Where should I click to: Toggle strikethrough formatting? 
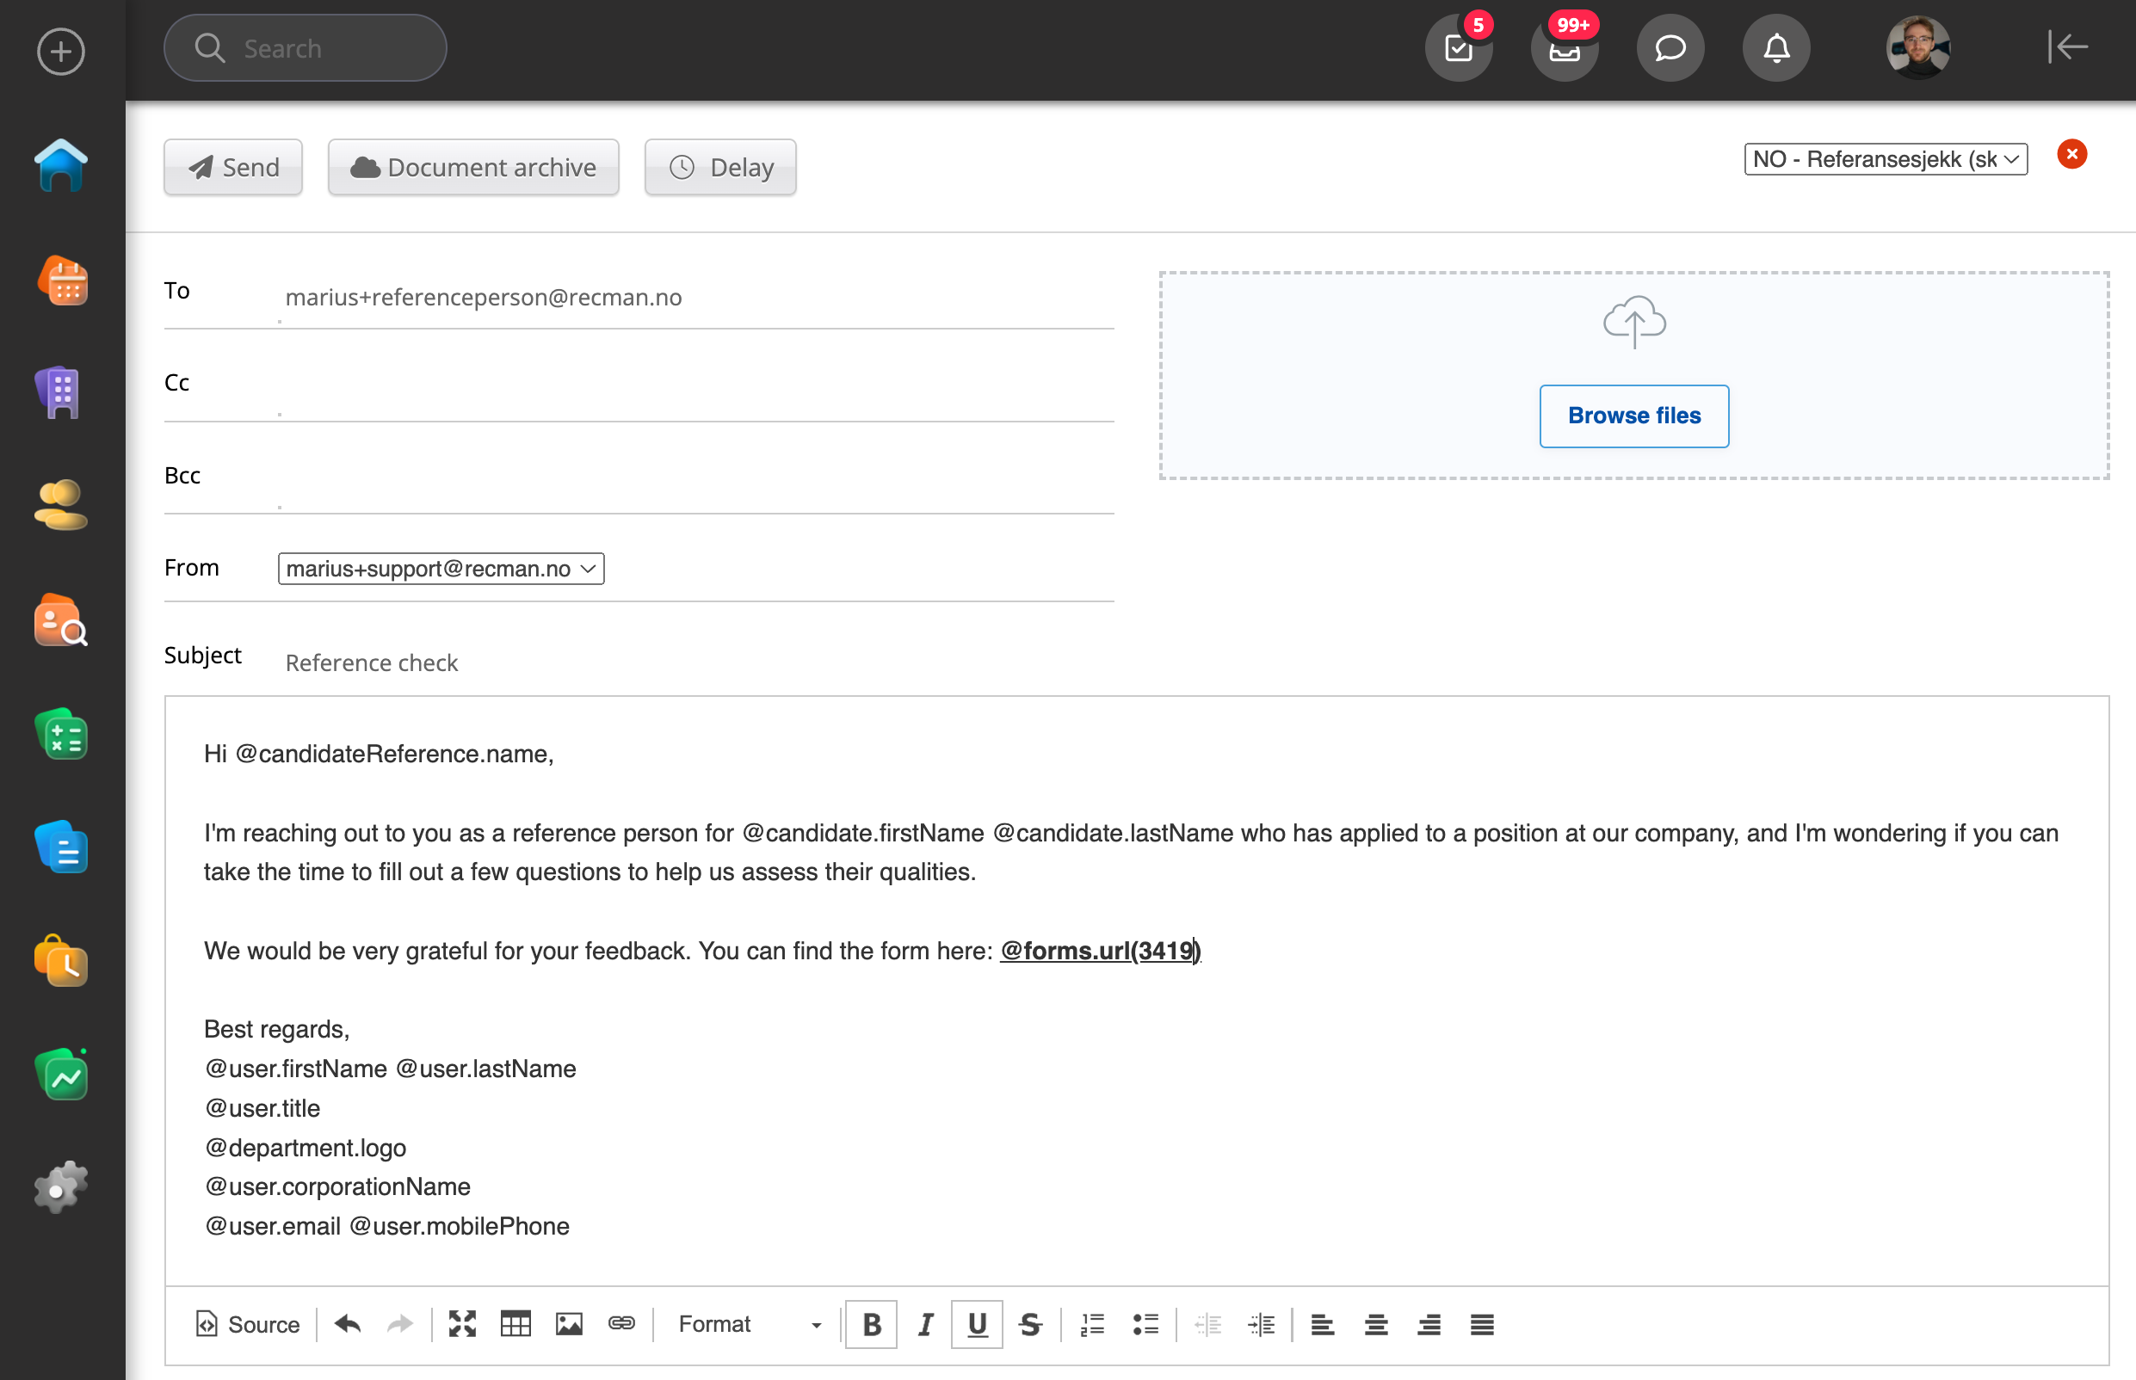tap(1030, 1323)
